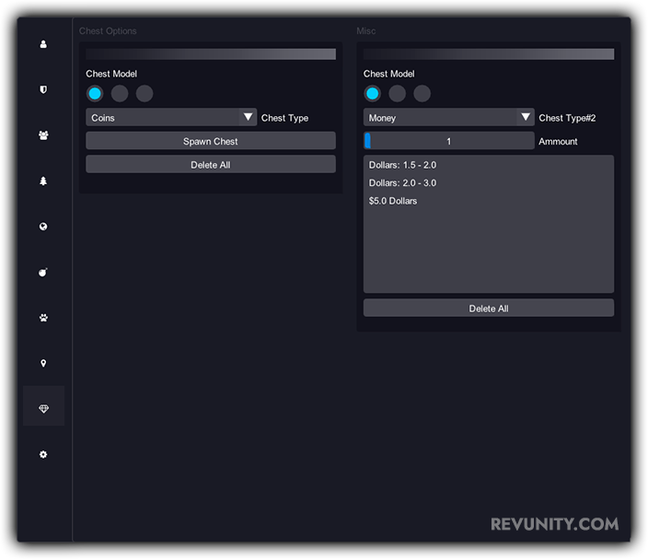Select the tree icon in sidebar

[x=43, y=181]
